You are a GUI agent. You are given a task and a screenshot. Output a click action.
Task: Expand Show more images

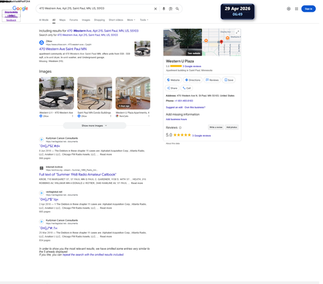[94, 126]
